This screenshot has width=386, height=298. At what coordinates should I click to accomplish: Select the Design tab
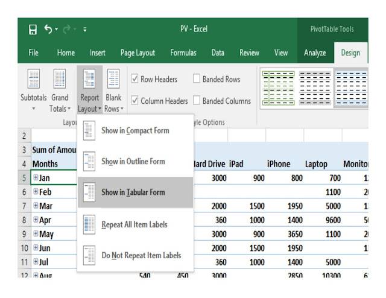pyautogui.click(x=350, y=52)
